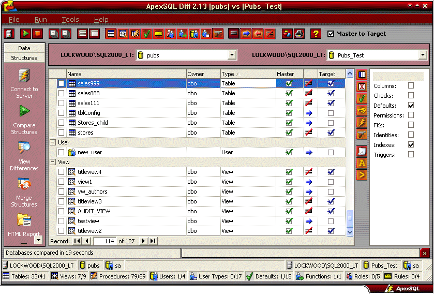Click the yellow question mark help icon
434x294 pixels.
pyautogui.click(x=316, y=34)
